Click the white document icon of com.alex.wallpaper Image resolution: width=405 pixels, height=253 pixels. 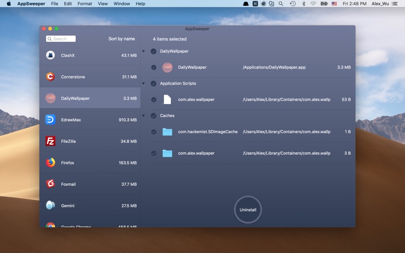coord(168,99)
